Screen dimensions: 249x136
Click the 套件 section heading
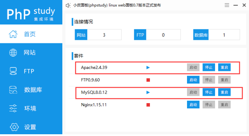tap(78, 56)
